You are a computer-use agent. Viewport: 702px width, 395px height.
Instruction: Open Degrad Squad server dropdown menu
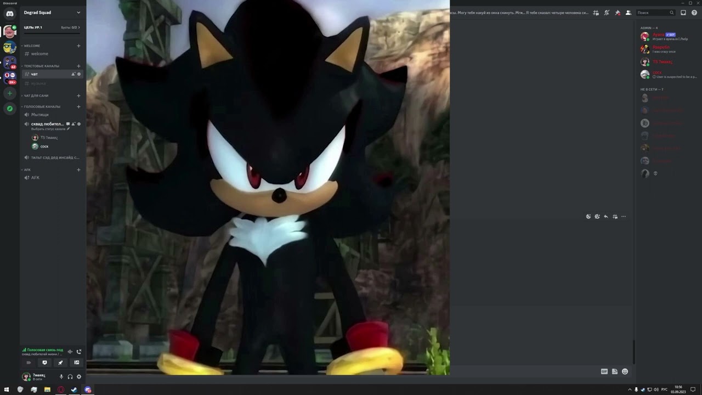tap(78, 13)
